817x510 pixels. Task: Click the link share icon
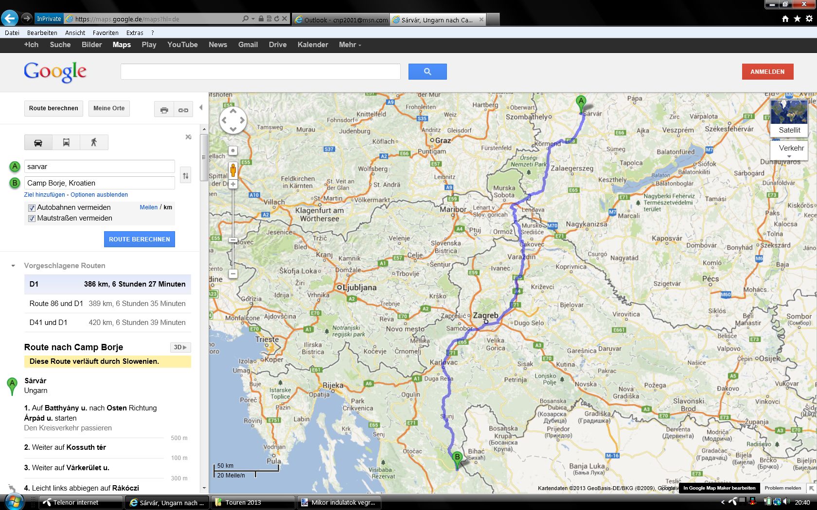tap(183, 110)
